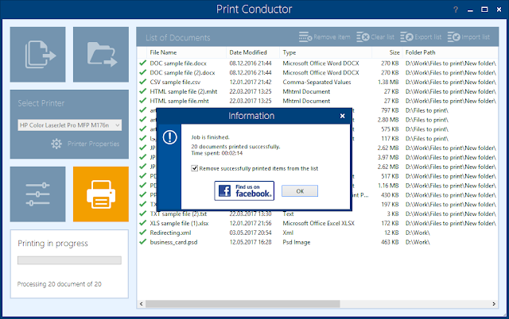Click the Add Folder icon tile

(x=101, y=55)
